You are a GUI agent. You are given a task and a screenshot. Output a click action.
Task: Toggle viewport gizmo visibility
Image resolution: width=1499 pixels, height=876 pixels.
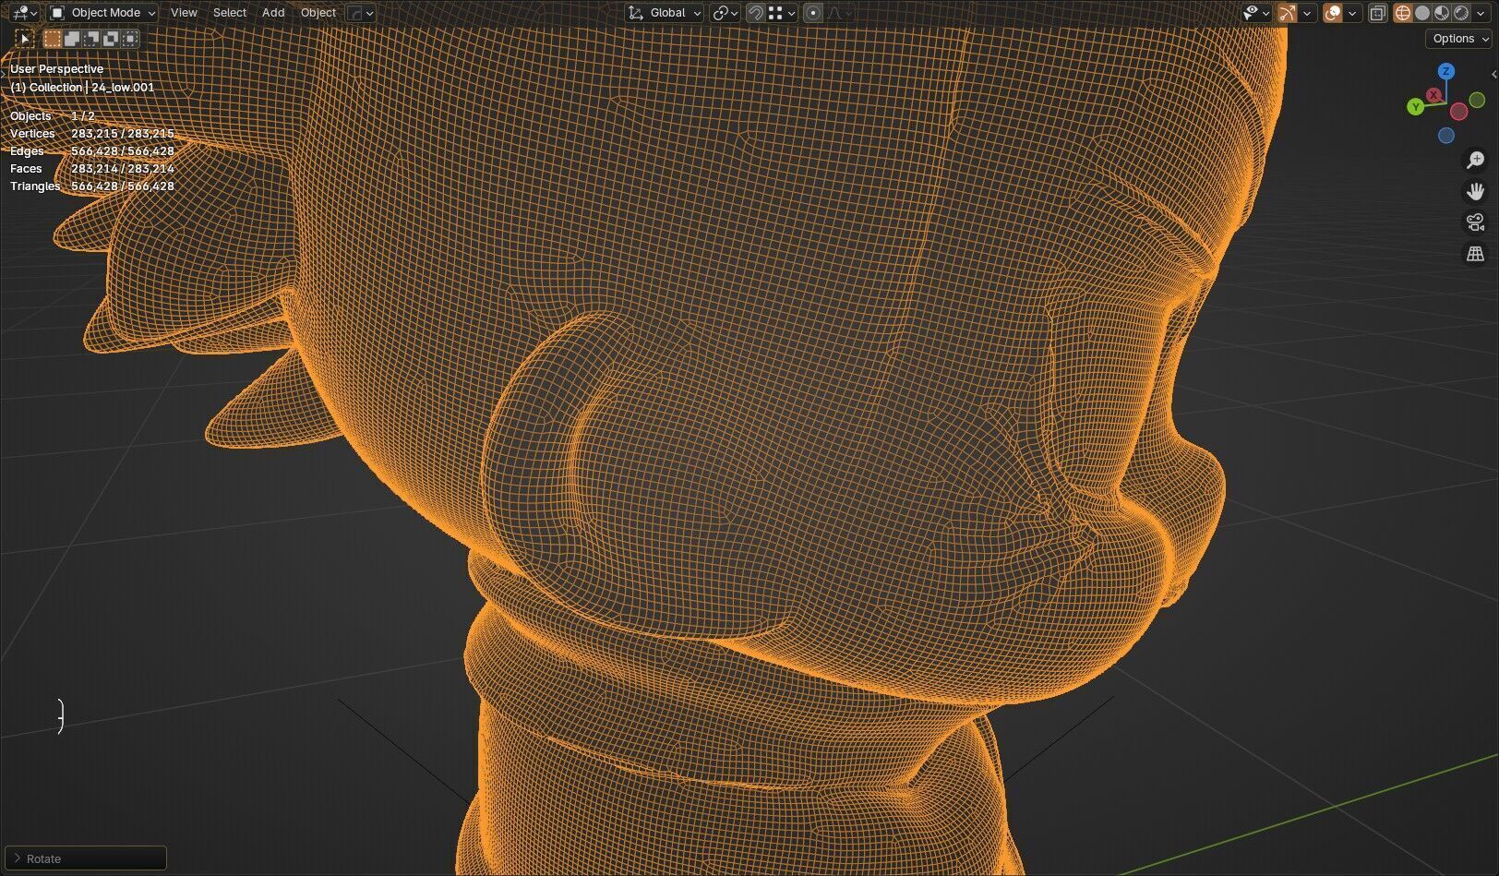pyautogui.click(x=1287, y=13)
